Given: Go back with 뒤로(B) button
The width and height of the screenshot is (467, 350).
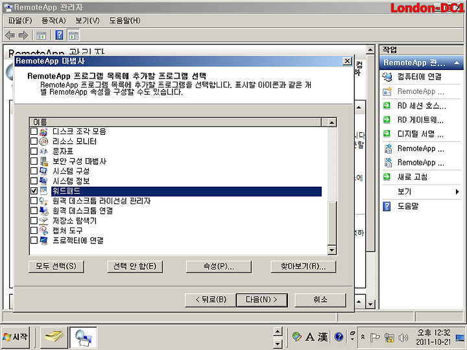Looking at the screenshot, I should click(211, 299).
